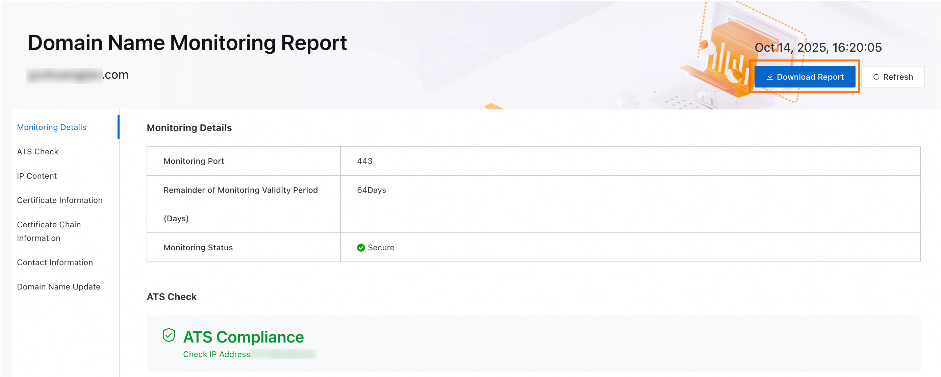The width and height of the screenshot is (941, 377).
Task: Click the ATS Compliance shield icon
Action: coord(169,335)
